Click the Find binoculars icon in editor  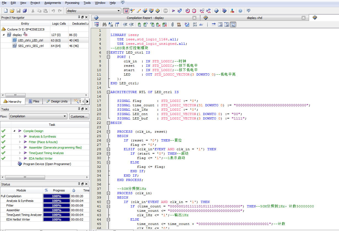pyautogui.click(x=104, y=24)
